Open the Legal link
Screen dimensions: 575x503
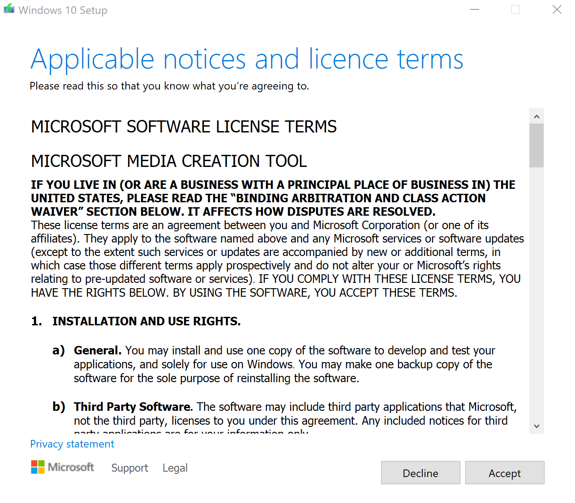175,468
